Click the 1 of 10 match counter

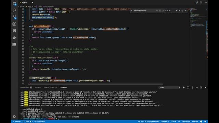click(x=168, y=11)
